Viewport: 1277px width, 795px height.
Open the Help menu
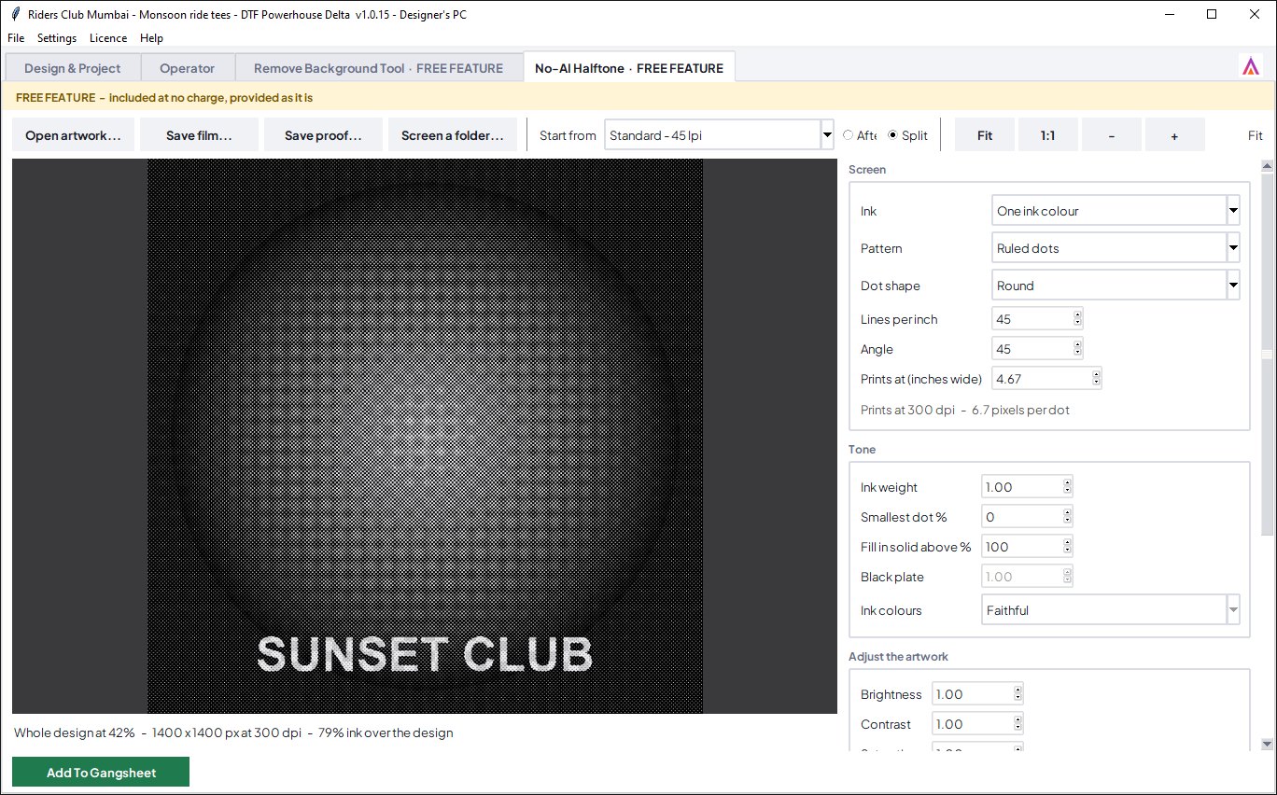(x=151, y=38)
